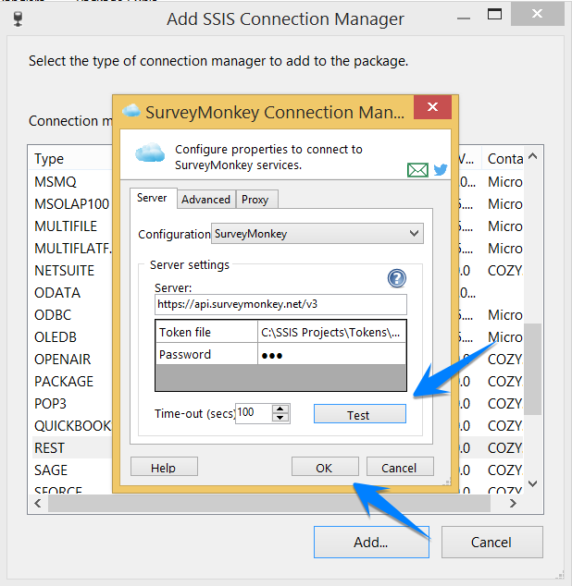Viewport: 572px width, 586px height.
Task: Click the Server URL input field
Action: pyautogui.click(x=280, y=304)
